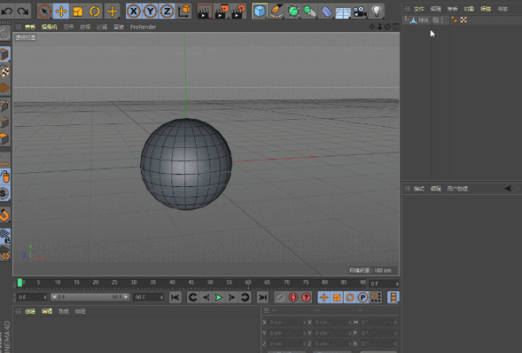The width and height of the screenshot is (522, 353).
Task: Toggle the X axis lock
Action: coord(134,11)
